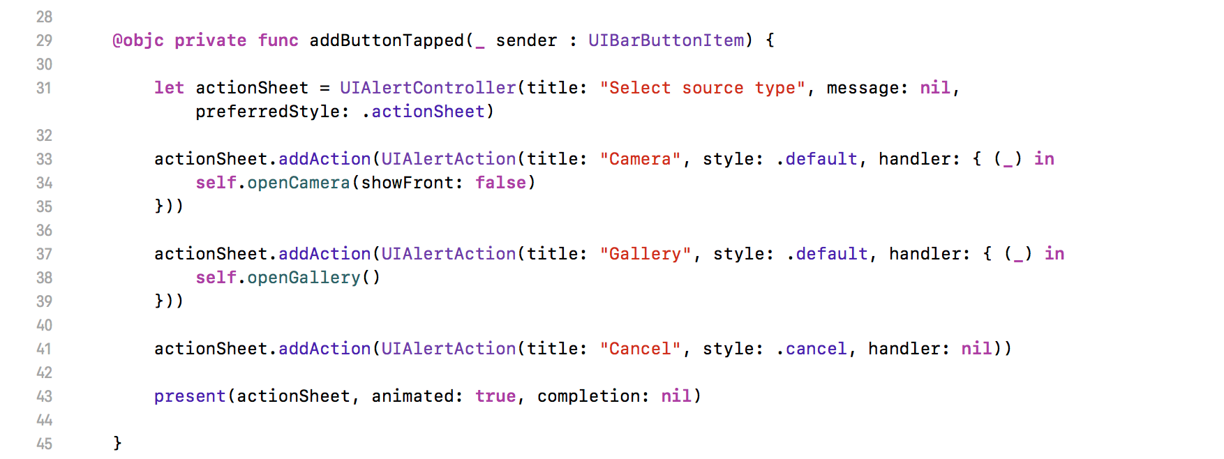Click the UIBarButtonItem type name
1224x459 pixels.
coord(666,40)
